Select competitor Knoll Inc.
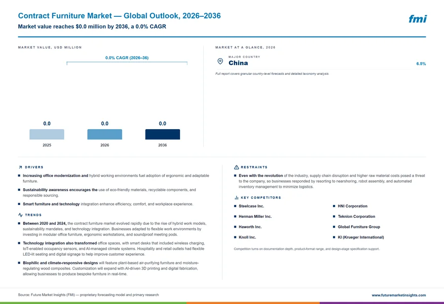The width and height of the screenshot is (444, 304). (247, 237)
